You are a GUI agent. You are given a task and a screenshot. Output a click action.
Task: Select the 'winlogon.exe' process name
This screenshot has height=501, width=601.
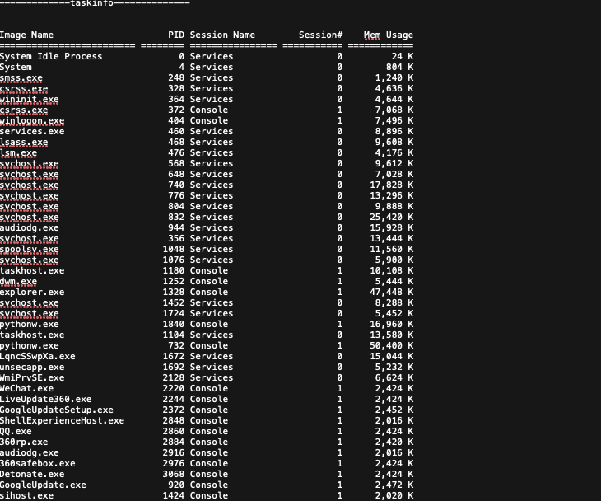click(32, 121)
